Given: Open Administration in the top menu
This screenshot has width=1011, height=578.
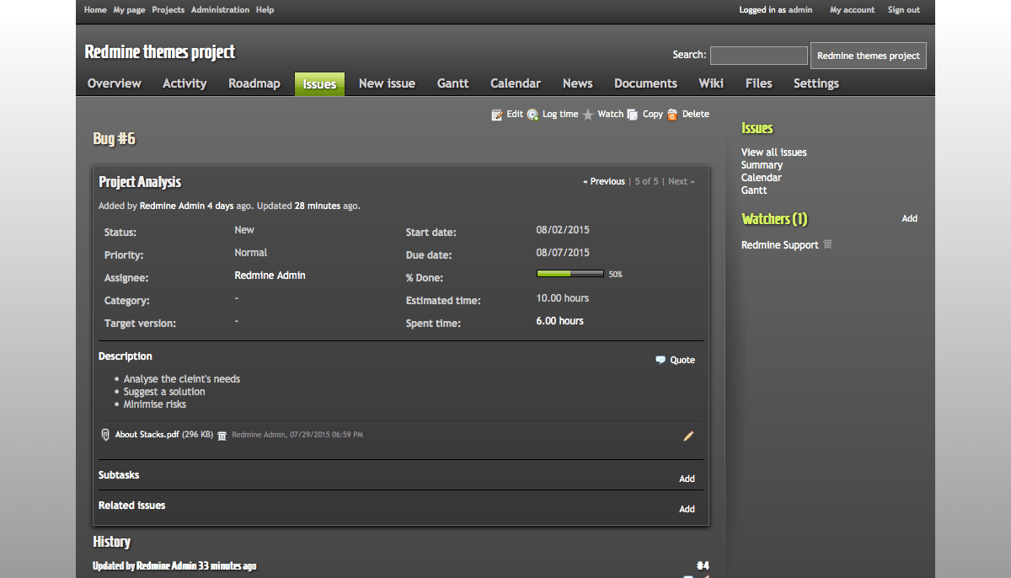Looking at the screenshot, I should 220,10.
